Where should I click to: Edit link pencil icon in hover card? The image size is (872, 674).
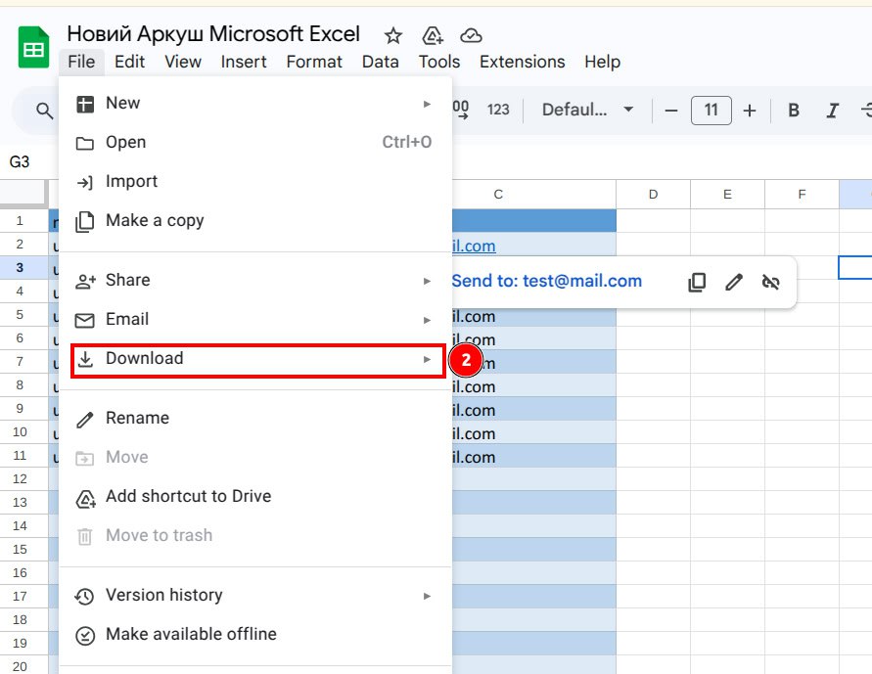coord(734,283)
